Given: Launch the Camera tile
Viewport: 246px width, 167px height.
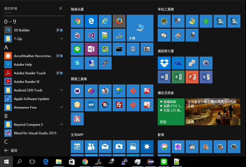Looking at the screenshot, I should pos(119,147).
